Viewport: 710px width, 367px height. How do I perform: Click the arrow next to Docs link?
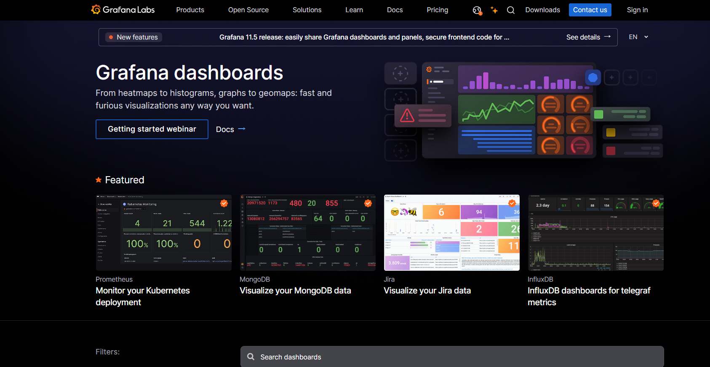242,129
